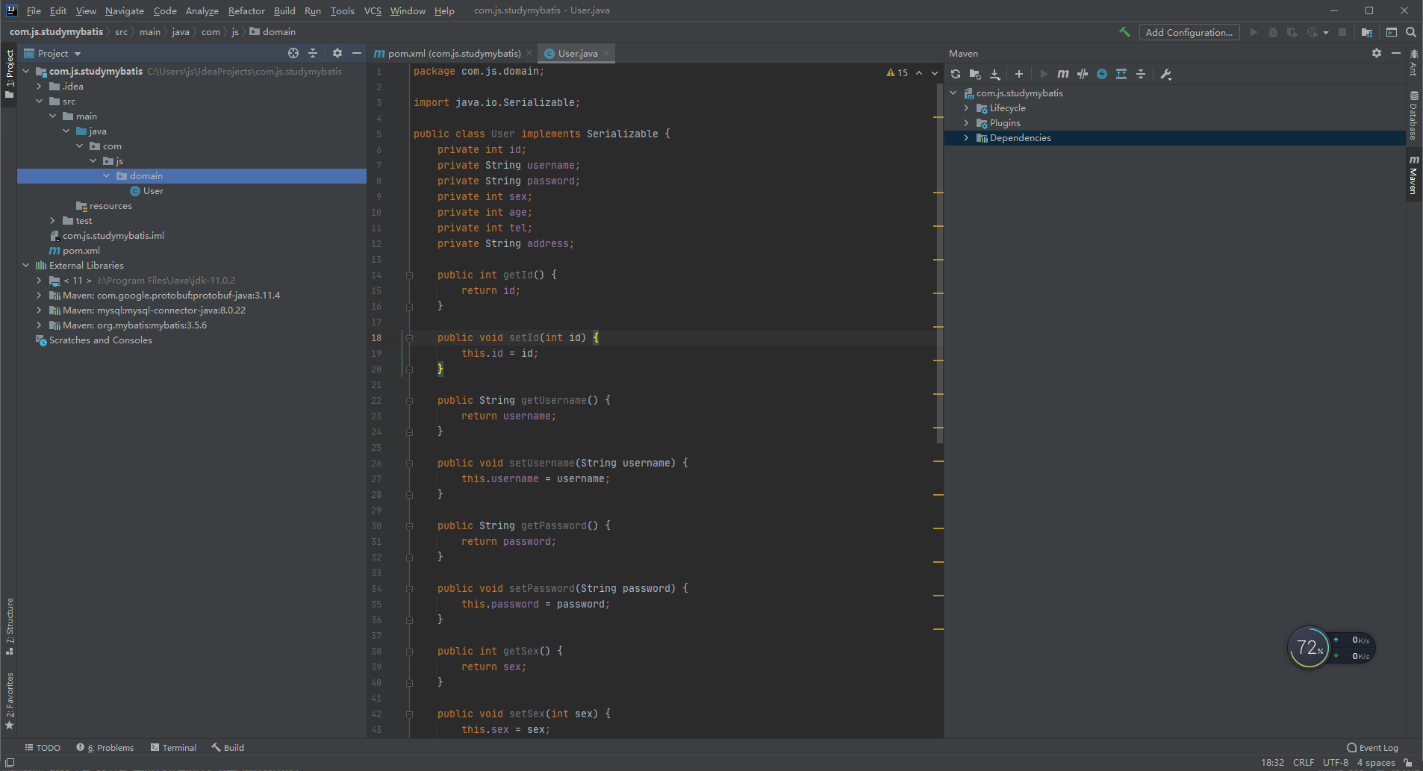Toggle the Maven side tab

(x=1414, y=175)
